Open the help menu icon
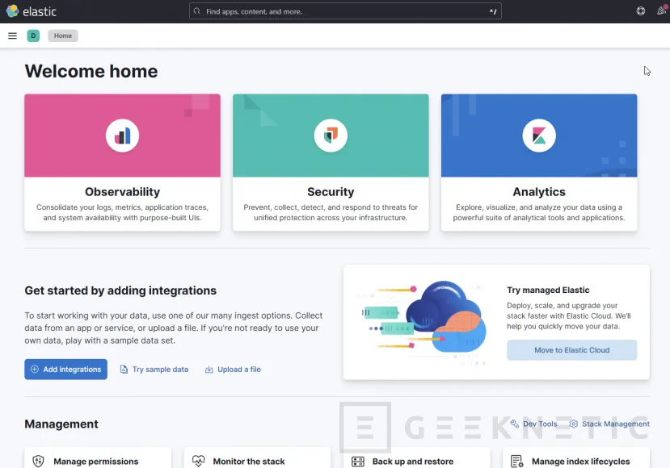Image resolution: width=670 pixels, height=468 pixels. (641, 11)
